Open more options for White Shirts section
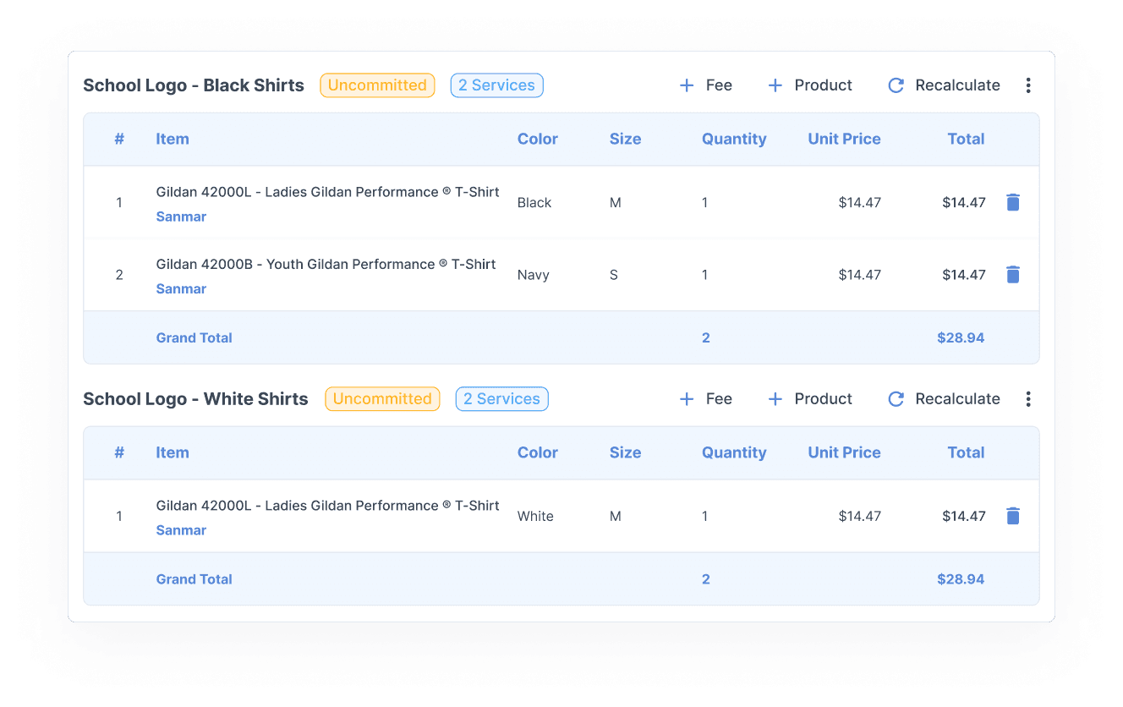The width and height of the screenshot is (1123, 707). (x=1027, y=399)
